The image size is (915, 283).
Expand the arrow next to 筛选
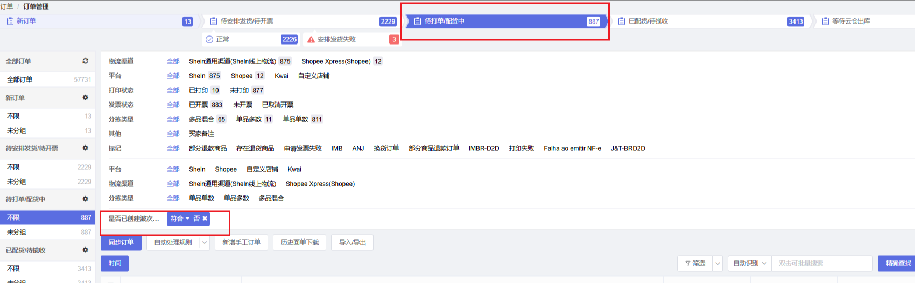[717, 263]
